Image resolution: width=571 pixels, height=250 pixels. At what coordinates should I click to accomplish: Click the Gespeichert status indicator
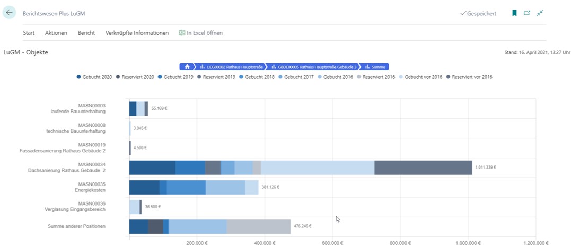pos(478,13)
